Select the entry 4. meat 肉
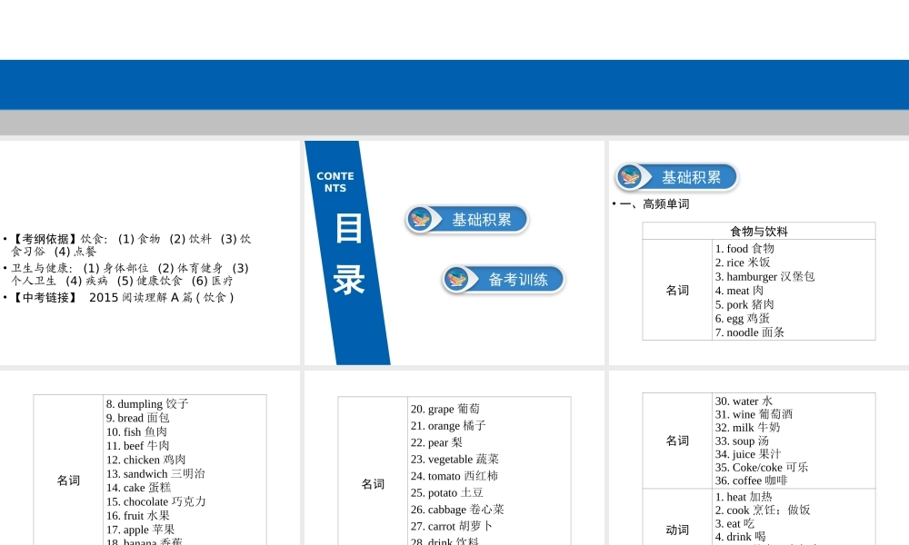 739,290
